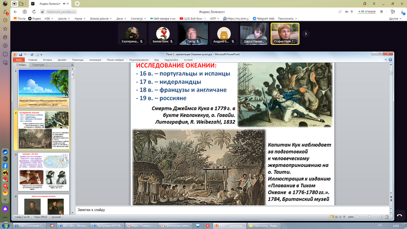This screenshot has width=407, height=229.
Task: Close the Яндекс.Телемост browser tab
Action: (x=68, y=4)
